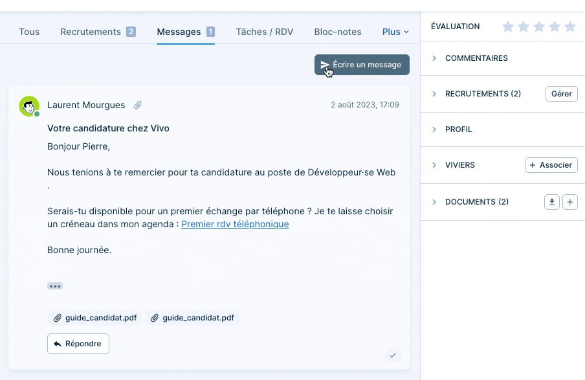Set a five-star evaluation rating
Screen dimensions: 585x380
tap(570, 27)
